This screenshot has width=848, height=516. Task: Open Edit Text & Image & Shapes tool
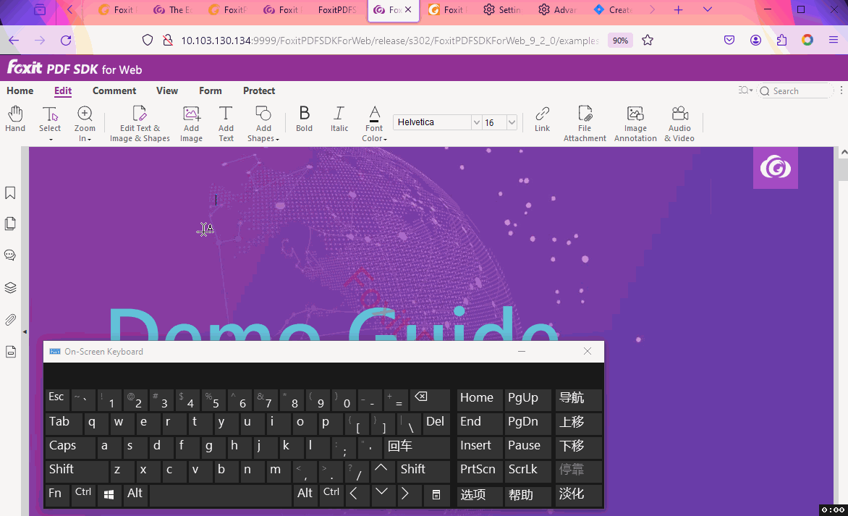tap(140, 123)
